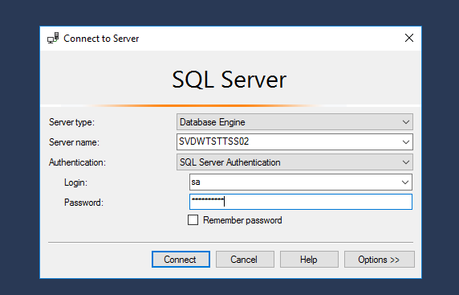
Task: Click the Server name text SVDWTSTTSS02
Action: click(214, 141)
